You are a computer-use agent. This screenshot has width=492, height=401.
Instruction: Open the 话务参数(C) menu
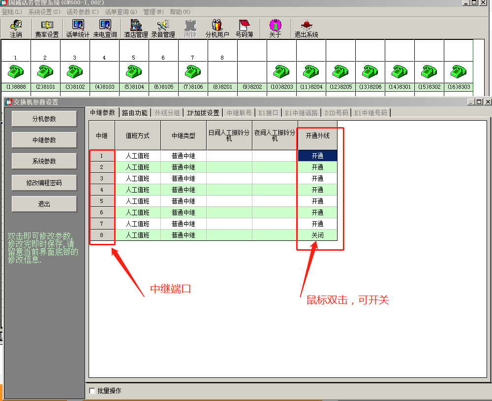pyautogui.click(x=83, y=12)
